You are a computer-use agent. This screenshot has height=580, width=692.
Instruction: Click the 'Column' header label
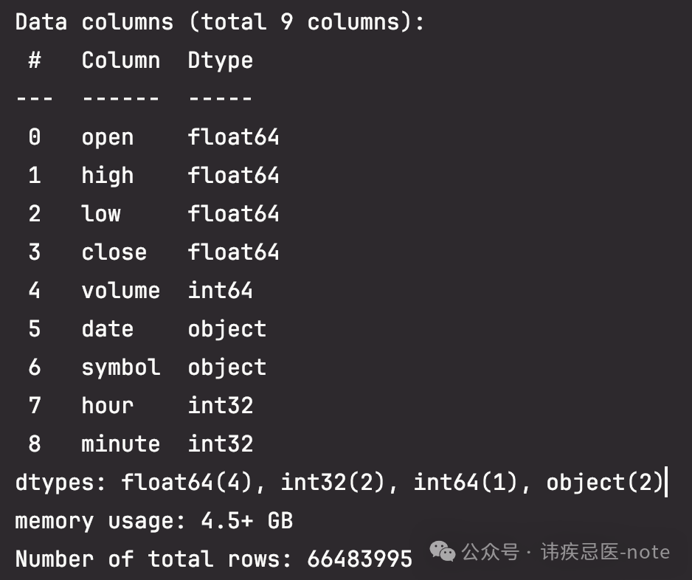[120, 60]
